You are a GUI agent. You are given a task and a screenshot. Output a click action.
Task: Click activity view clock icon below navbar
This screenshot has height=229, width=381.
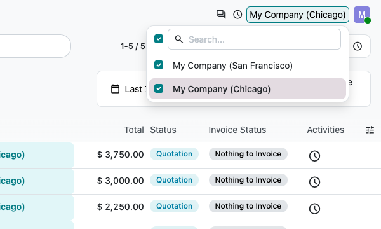point(358,46)
